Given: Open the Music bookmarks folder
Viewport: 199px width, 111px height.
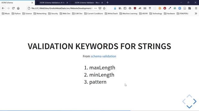Looking at the screenshot, I should pyautogui.click(x=6, y=14).
